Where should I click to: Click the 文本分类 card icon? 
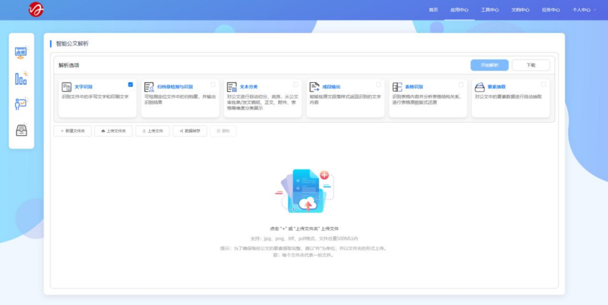click(x=232, y=87)
